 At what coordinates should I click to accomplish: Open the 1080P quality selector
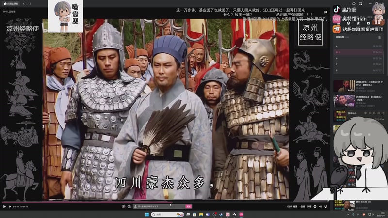point(292,207)
